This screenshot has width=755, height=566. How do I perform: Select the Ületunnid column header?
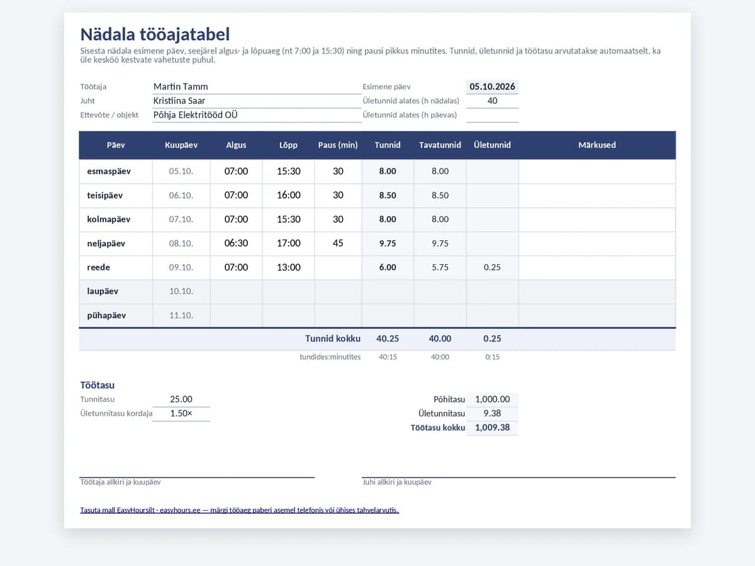click(493, 145)
